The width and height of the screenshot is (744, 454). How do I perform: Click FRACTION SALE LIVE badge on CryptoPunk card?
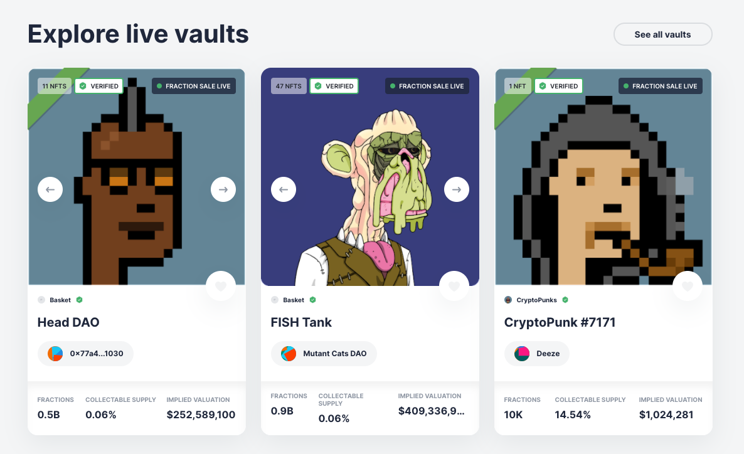pyautogui.click(x=661, y=86)
